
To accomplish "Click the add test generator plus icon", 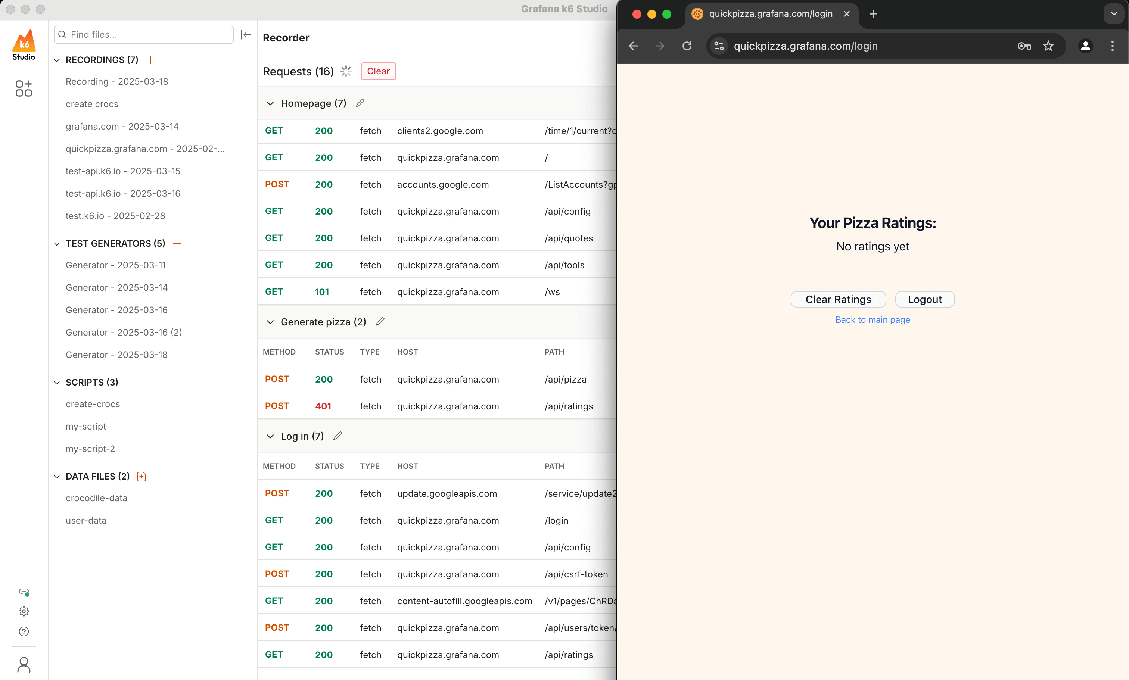I will tap(177, 244).
